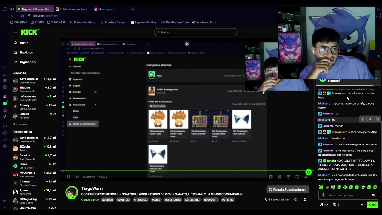Open Spreen Minecraft channel

click(34, 192)
